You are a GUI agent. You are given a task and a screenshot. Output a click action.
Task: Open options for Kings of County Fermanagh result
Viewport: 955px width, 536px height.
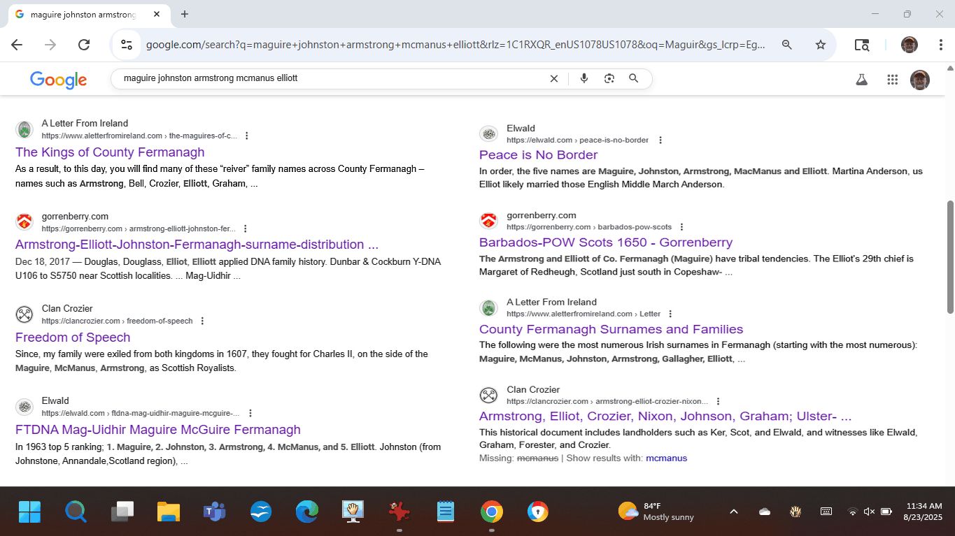pyautogui.click(x=246, y=136)
